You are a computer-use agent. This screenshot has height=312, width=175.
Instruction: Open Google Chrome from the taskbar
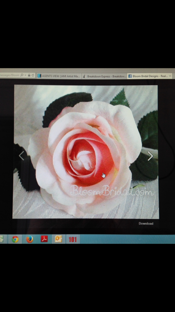(x=15, y=239)
